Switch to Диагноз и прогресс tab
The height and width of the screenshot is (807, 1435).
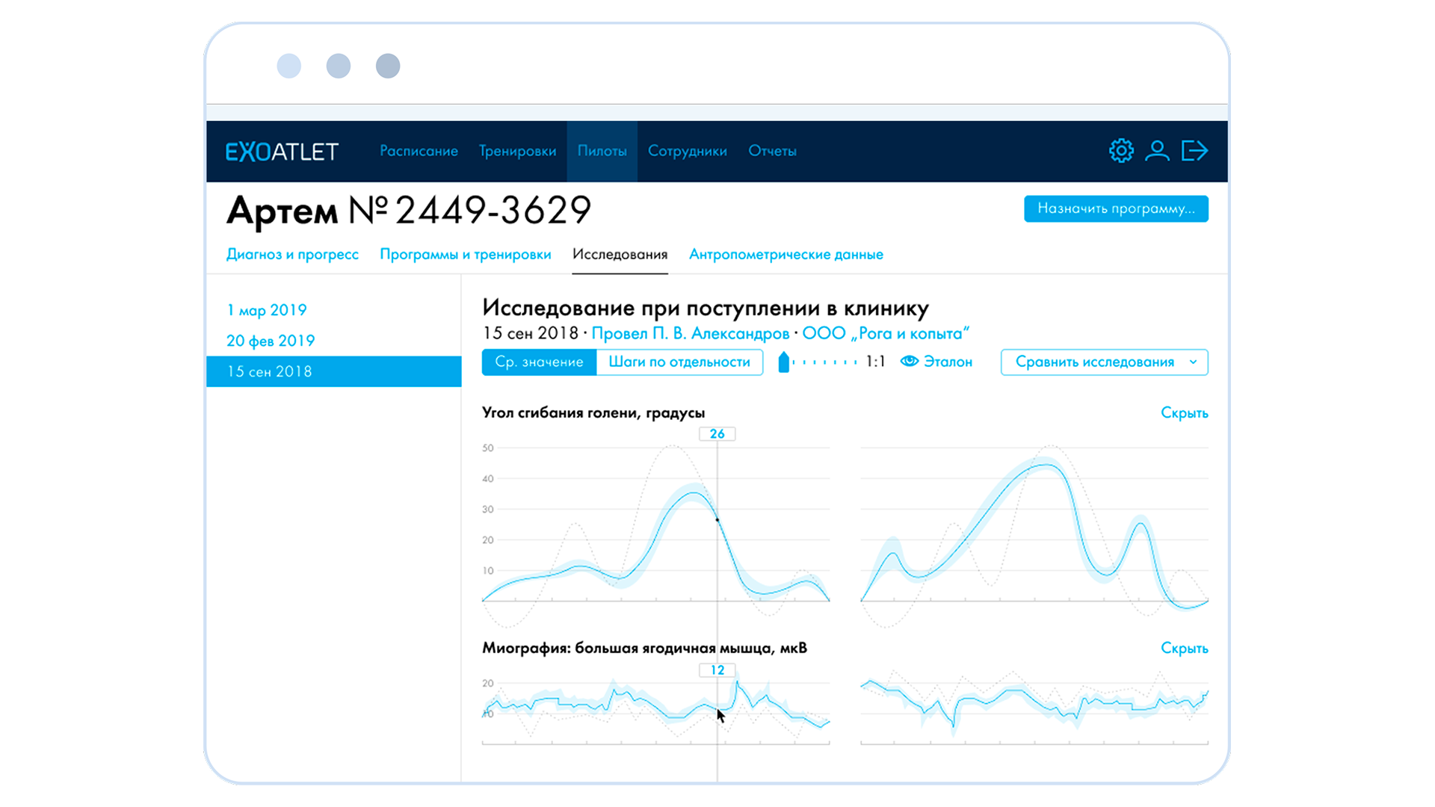click(292, 254)
